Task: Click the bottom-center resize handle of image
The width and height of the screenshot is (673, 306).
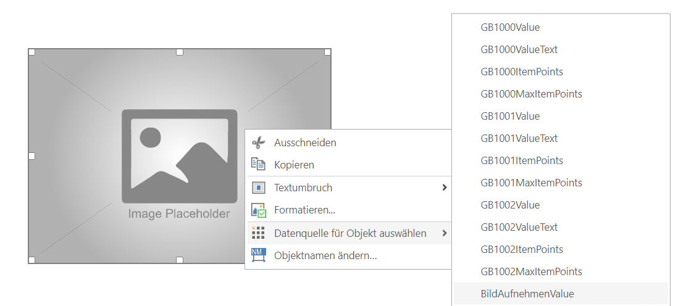Action: point(180,260)
